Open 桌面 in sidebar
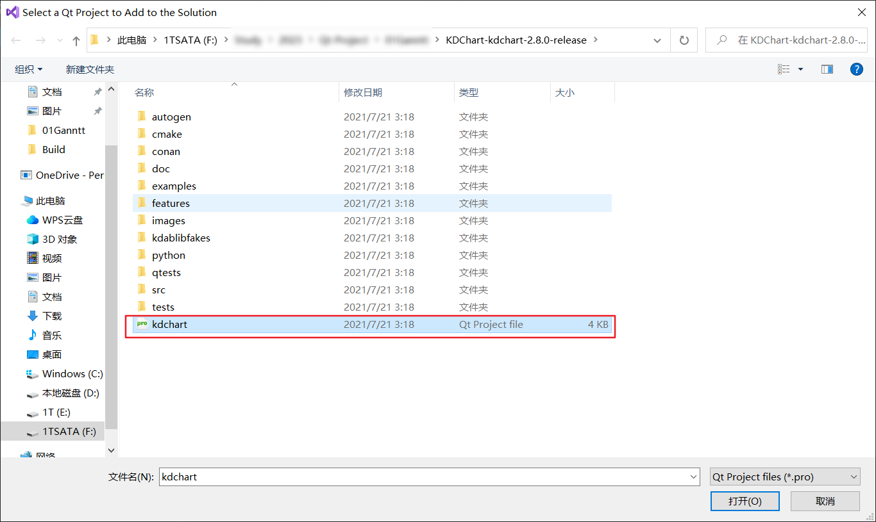The width and height of the screenshot is (876, 522). [x=52, y=354]
